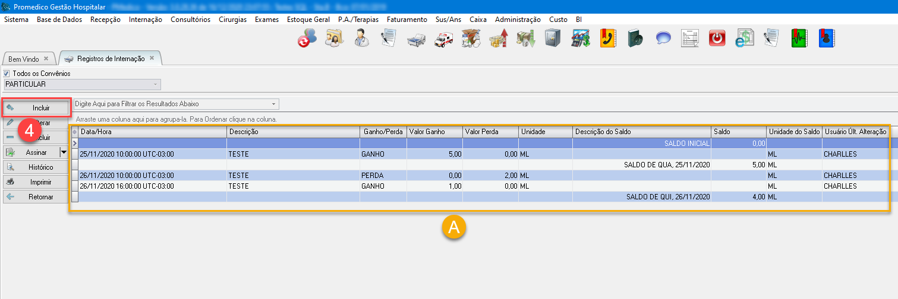Click the red power button icon
This screenshot has height=299, width=898.
[x=718, y=39]
